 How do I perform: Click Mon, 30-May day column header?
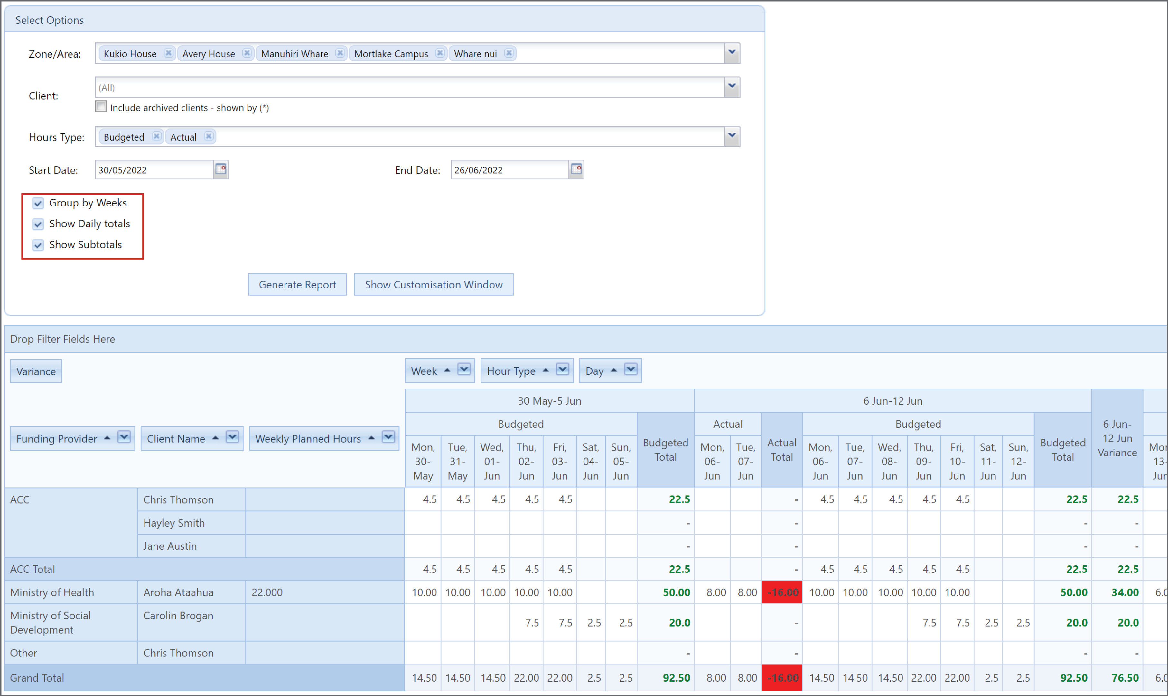click(x=423, y=462)
